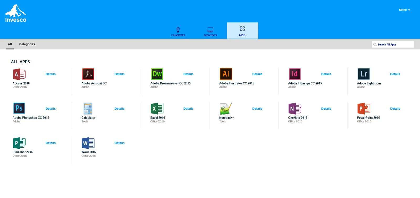Screen dimensions: 420x198
Task: Launch Adobe Photoshop CC 2015 icon
Action: pyautogui.click(x=19, y=108)
